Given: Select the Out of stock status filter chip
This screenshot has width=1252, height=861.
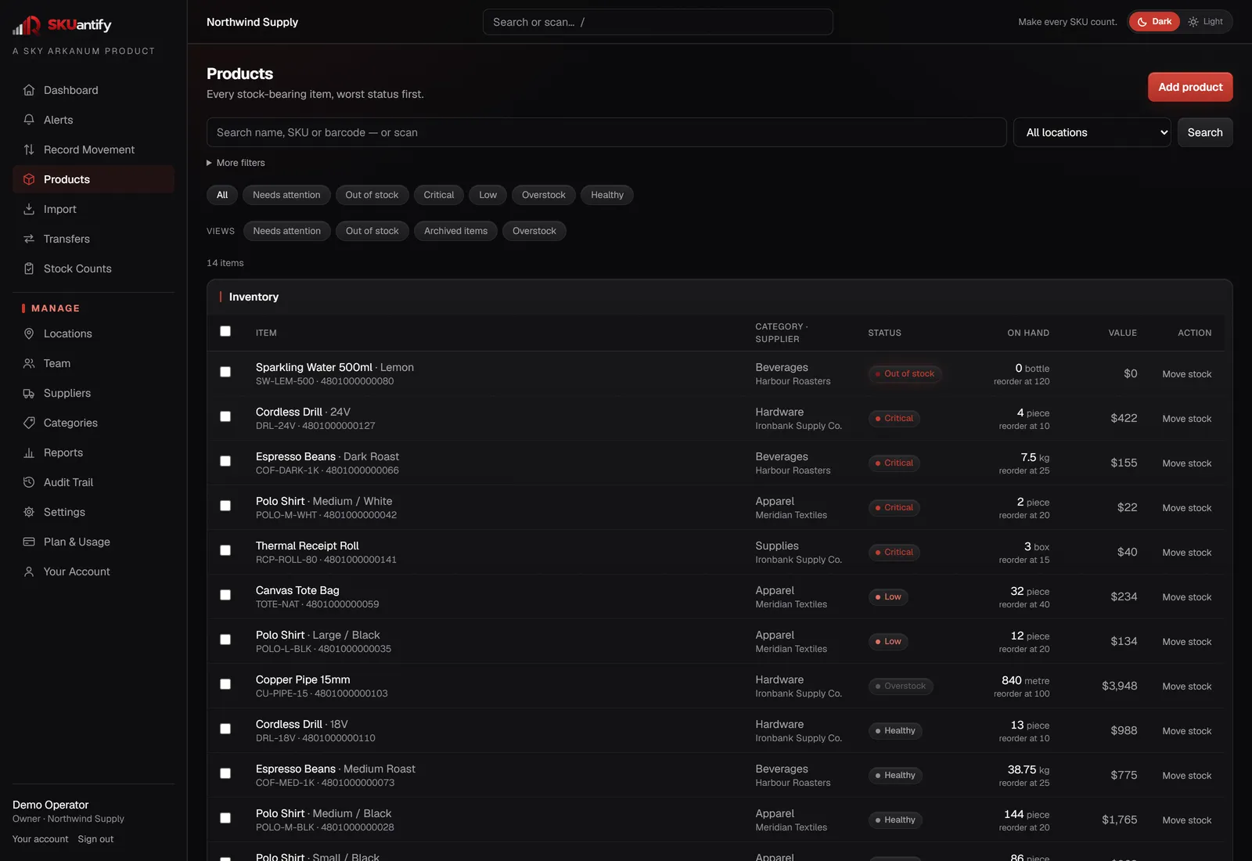Looking at the screenshot, I should pos(372,195).
